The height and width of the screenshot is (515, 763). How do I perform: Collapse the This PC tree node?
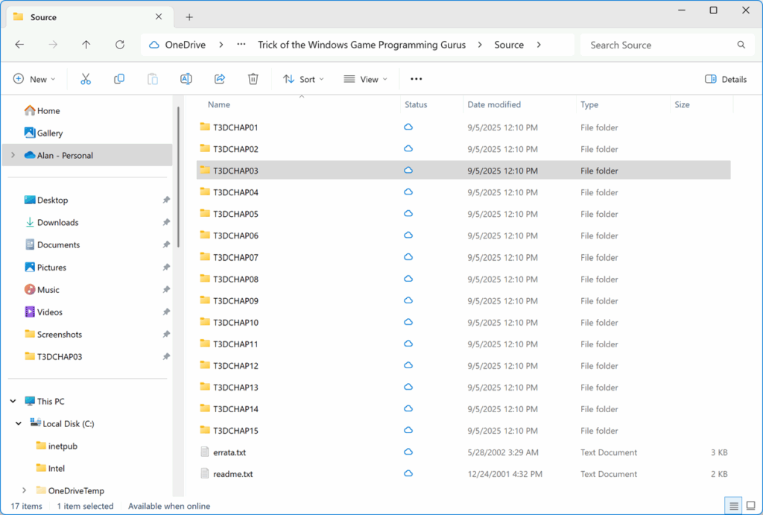(x=13, y=401)
